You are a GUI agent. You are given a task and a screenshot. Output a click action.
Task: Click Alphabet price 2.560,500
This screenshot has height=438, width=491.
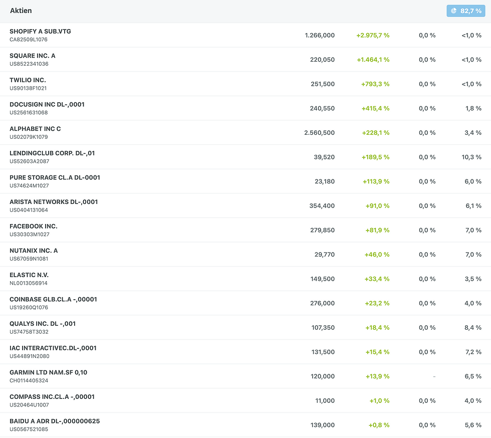click(x=320, y=132)
